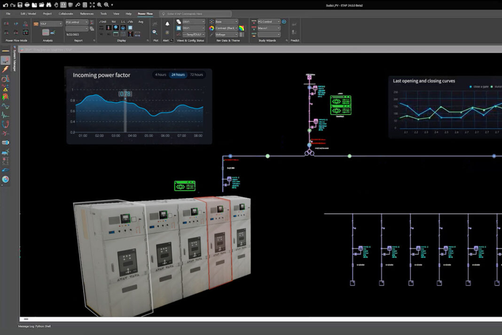Open the lightning bolt short-circuit mode

click(x=5, y=69)
